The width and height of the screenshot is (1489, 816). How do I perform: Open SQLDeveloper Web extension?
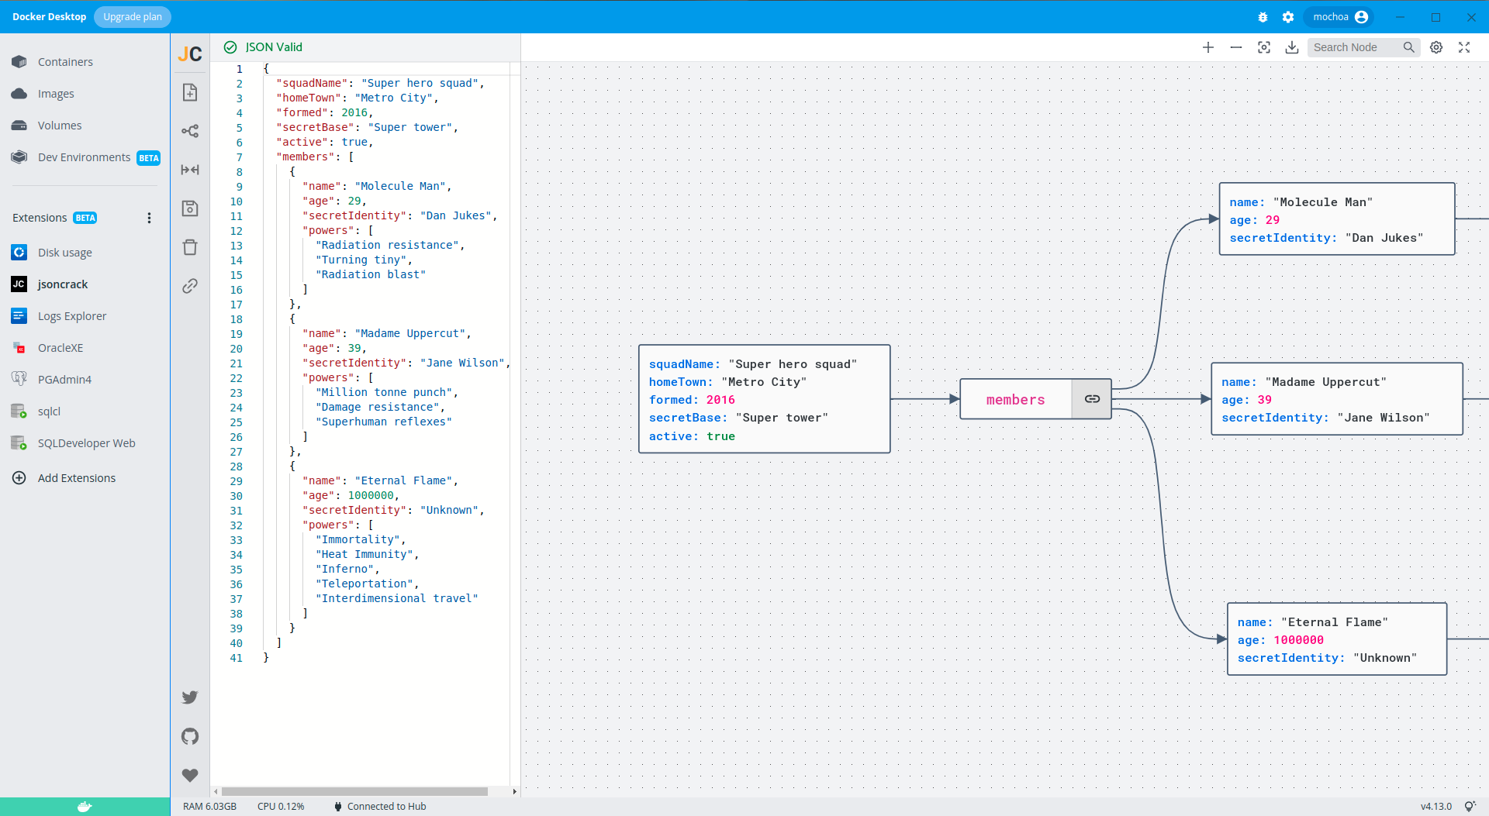pos(85,443)
